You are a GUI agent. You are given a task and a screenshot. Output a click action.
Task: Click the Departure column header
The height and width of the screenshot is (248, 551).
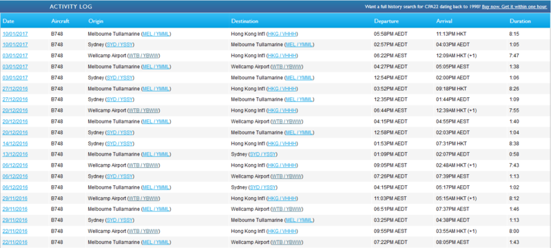386,21
